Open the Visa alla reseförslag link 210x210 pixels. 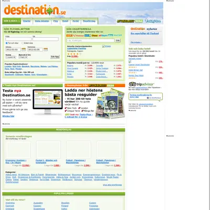pos(112,185)
